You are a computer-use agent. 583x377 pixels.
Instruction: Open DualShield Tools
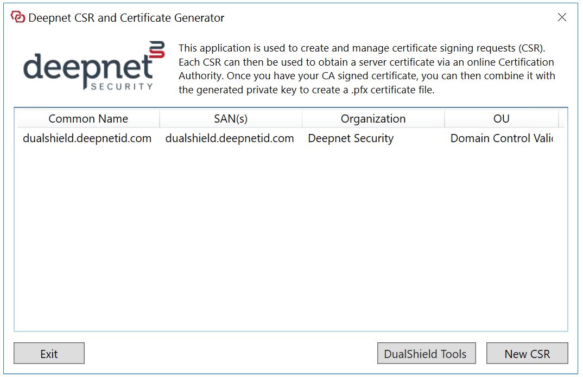click(x=427, y=353)
